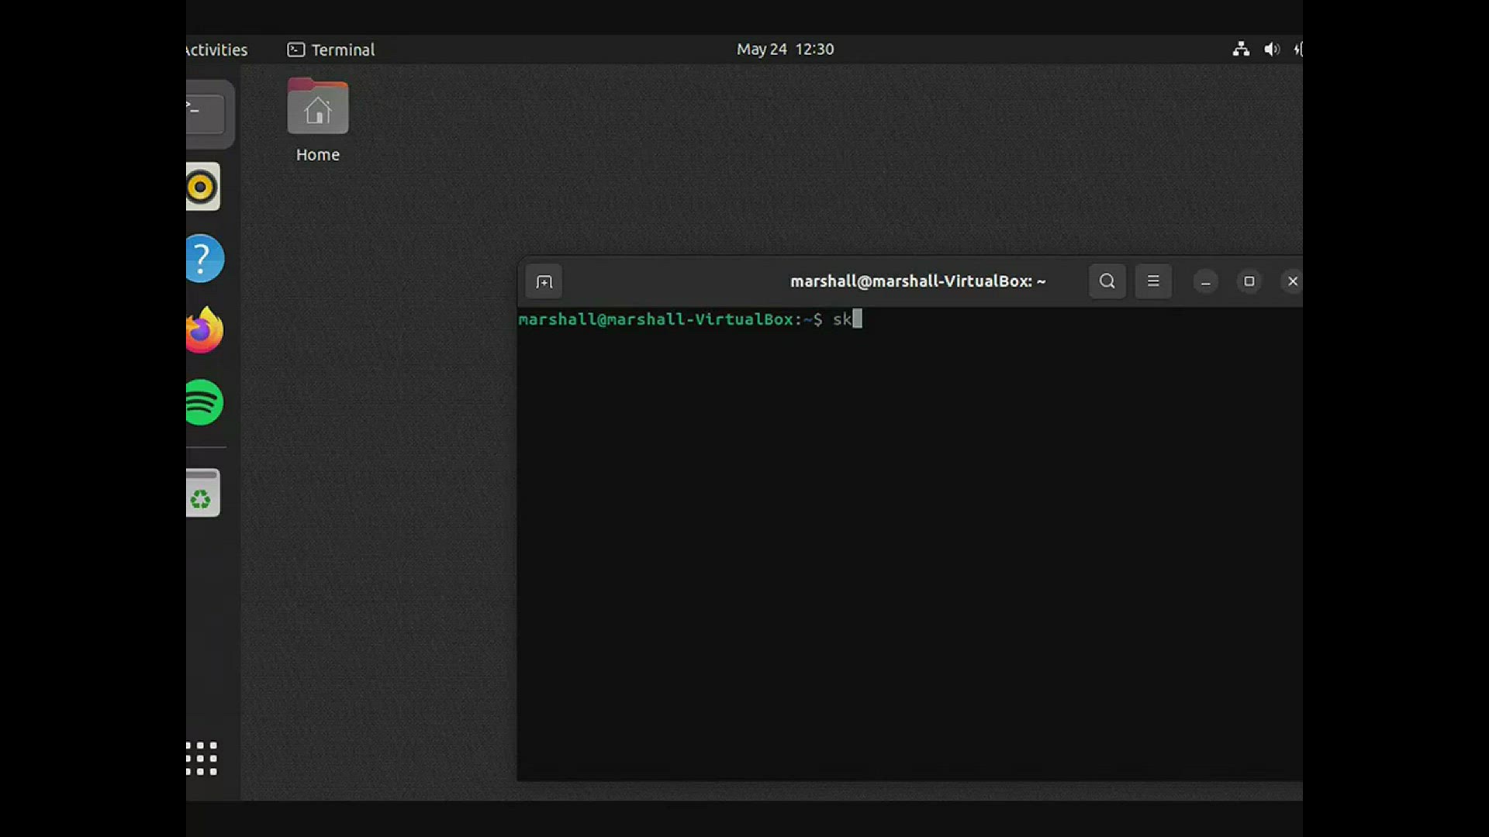The height and width of the screenshot is (837, 1489).
Task: Click inside the terminal command area
Action: pyautogui.click(x=907, y=542)
